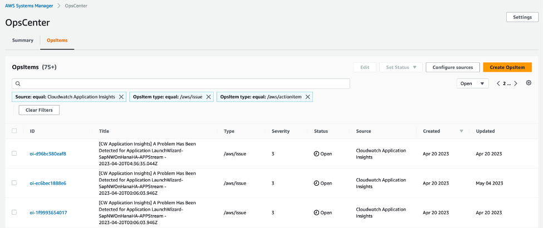Focus the OpsItems search field

tap(184, 83)
